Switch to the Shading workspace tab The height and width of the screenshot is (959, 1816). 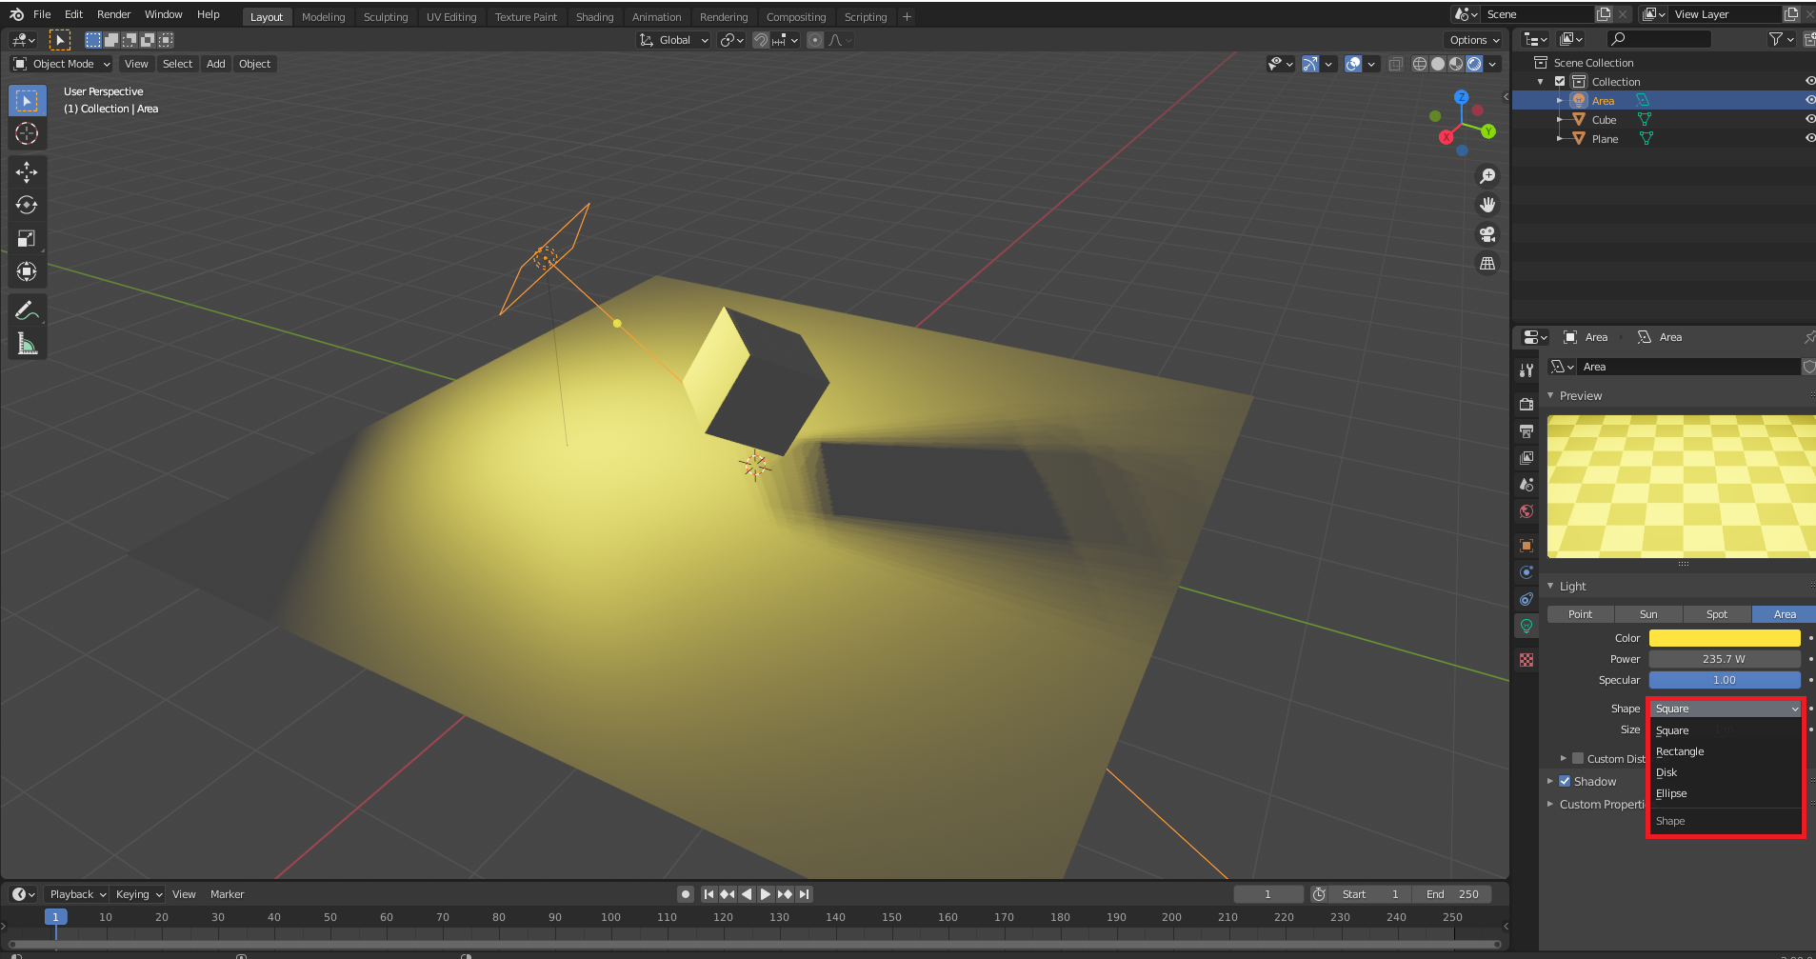[x=594, y=17]
